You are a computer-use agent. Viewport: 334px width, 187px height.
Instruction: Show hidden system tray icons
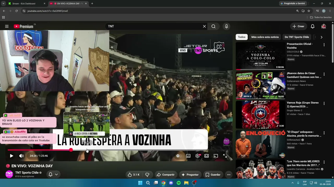tap(293, 183)
